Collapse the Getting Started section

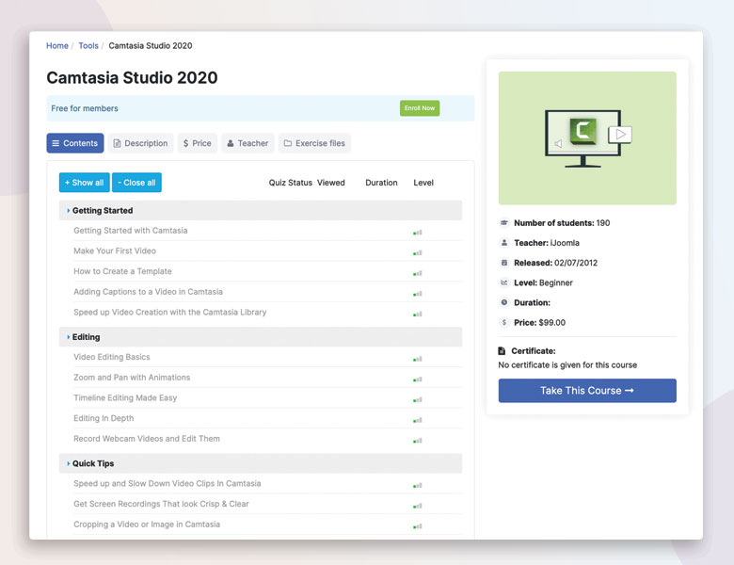tap(261, 210)
